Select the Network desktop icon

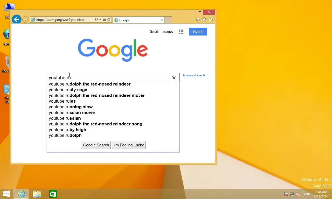click(x=6, y=38)
